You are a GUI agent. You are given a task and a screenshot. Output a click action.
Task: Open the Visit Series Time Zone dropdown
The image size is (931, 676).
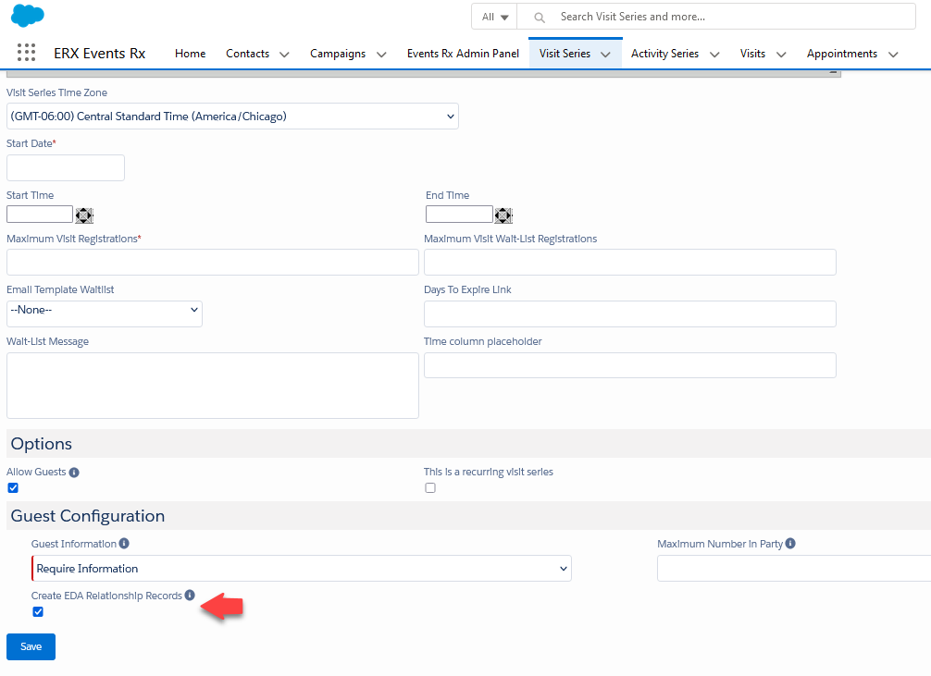[x=232, y=117]
